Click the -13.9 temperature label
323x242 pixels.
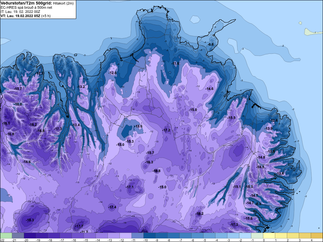click(x=269, y=128)
